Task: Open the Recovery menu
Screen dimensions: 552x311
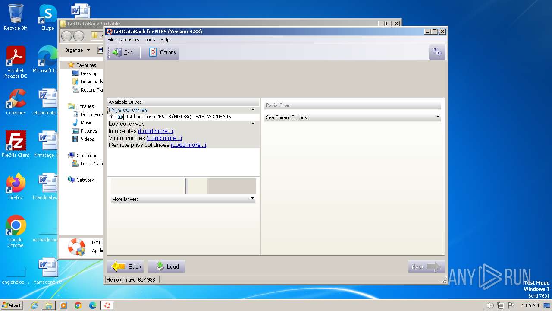Action: (129, 40)
